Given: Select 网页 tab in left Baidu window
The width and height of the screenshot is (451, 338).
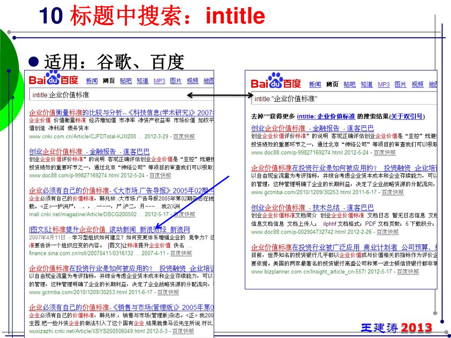Looking at the screenshot, I should tap(109, 81).
